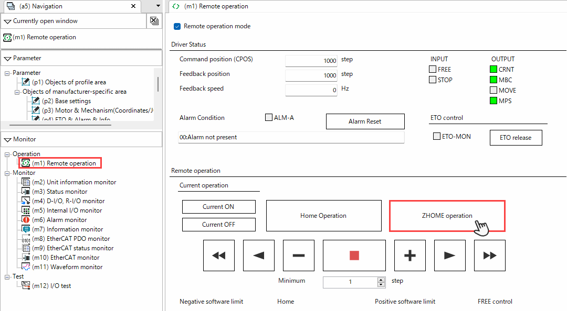Click the Feedback speed value field
The height and width of the screenshot is (311, 567).
(311, 90)
